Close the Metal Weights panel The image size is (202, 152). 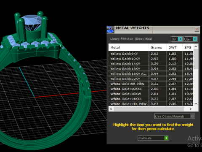coord(197,30)
